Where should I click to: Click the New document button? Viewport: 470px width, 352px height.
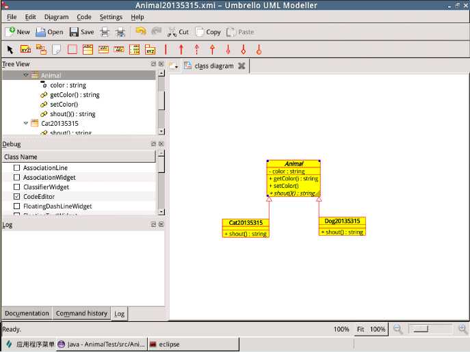point(18,31)
